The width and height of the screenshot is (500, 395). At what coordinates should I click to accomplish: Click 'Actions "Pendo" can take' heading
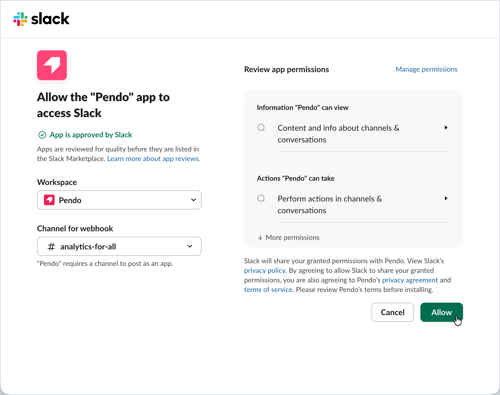(296, 178)
